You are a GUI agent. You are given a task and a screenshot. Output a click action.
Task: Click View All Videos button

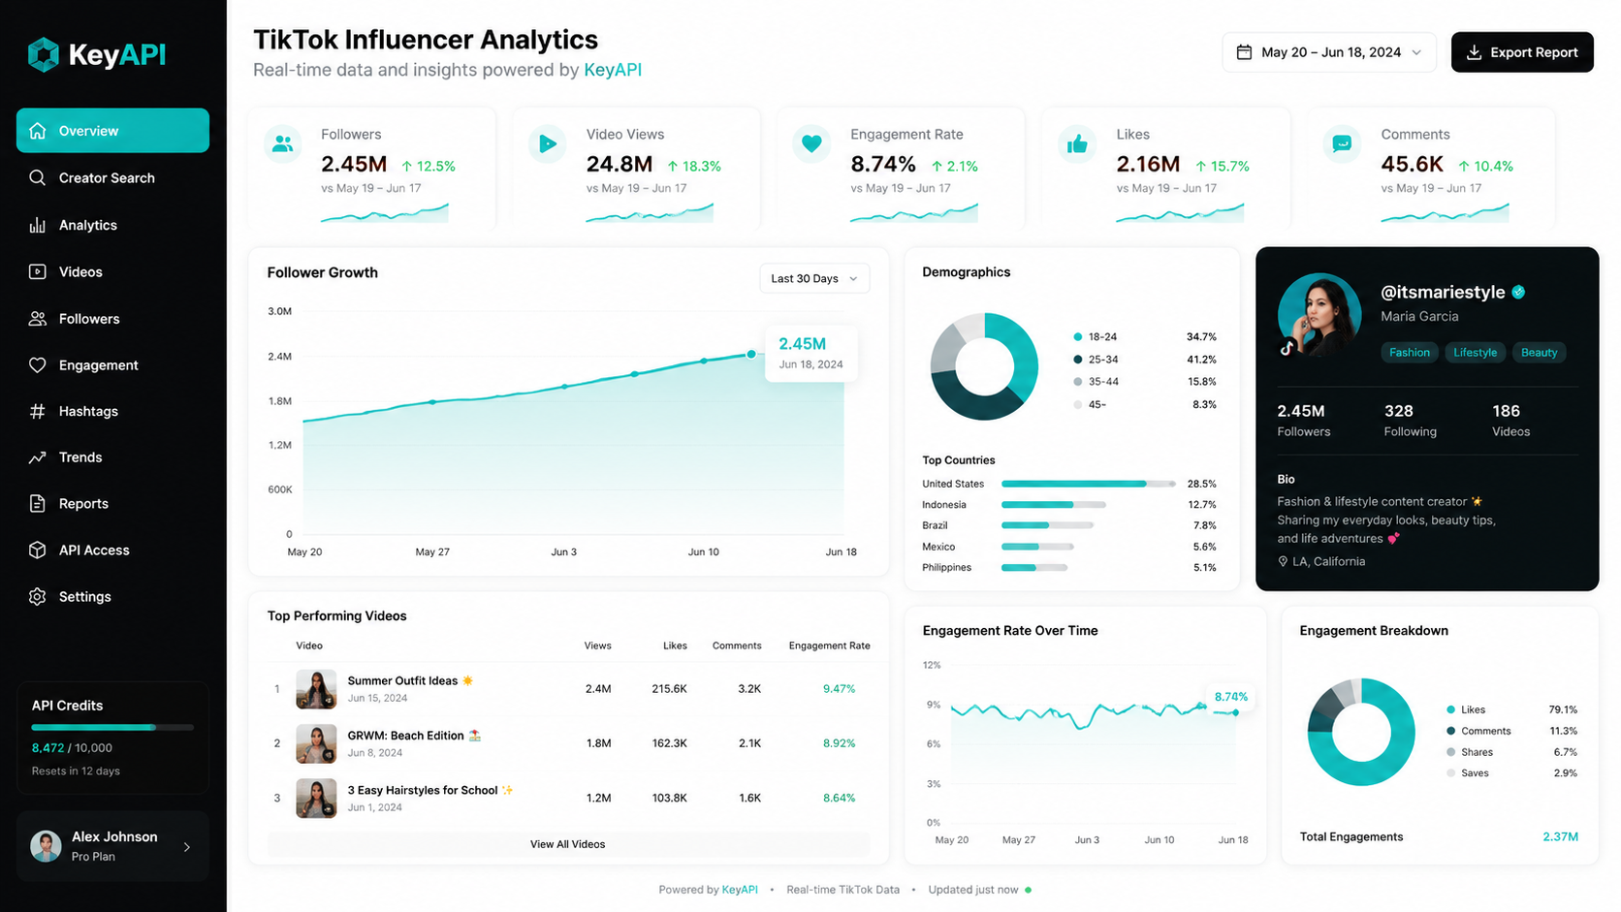click(568, 844)
